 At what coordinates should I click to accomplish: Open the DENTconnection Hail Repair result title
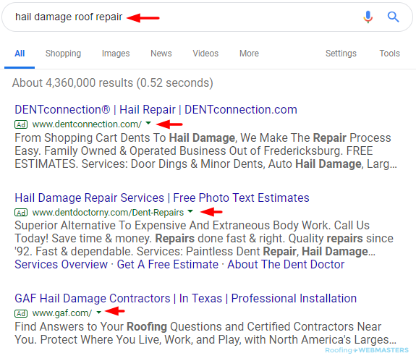[x=156, y=109]
